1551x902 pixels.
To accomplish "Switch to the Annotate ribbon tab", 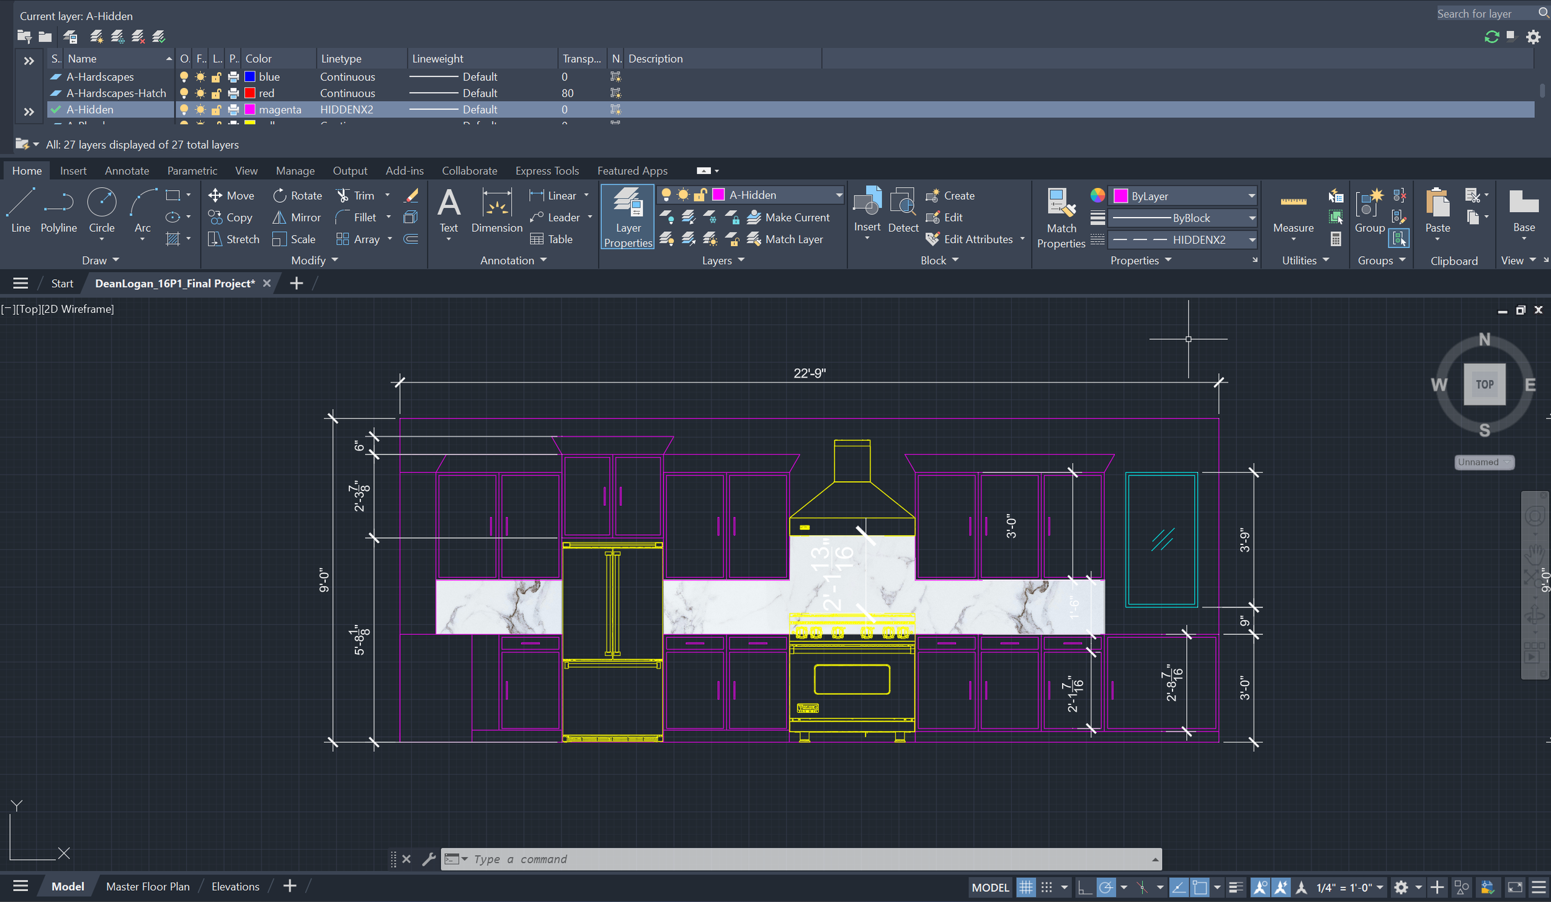I will [127, 170].
